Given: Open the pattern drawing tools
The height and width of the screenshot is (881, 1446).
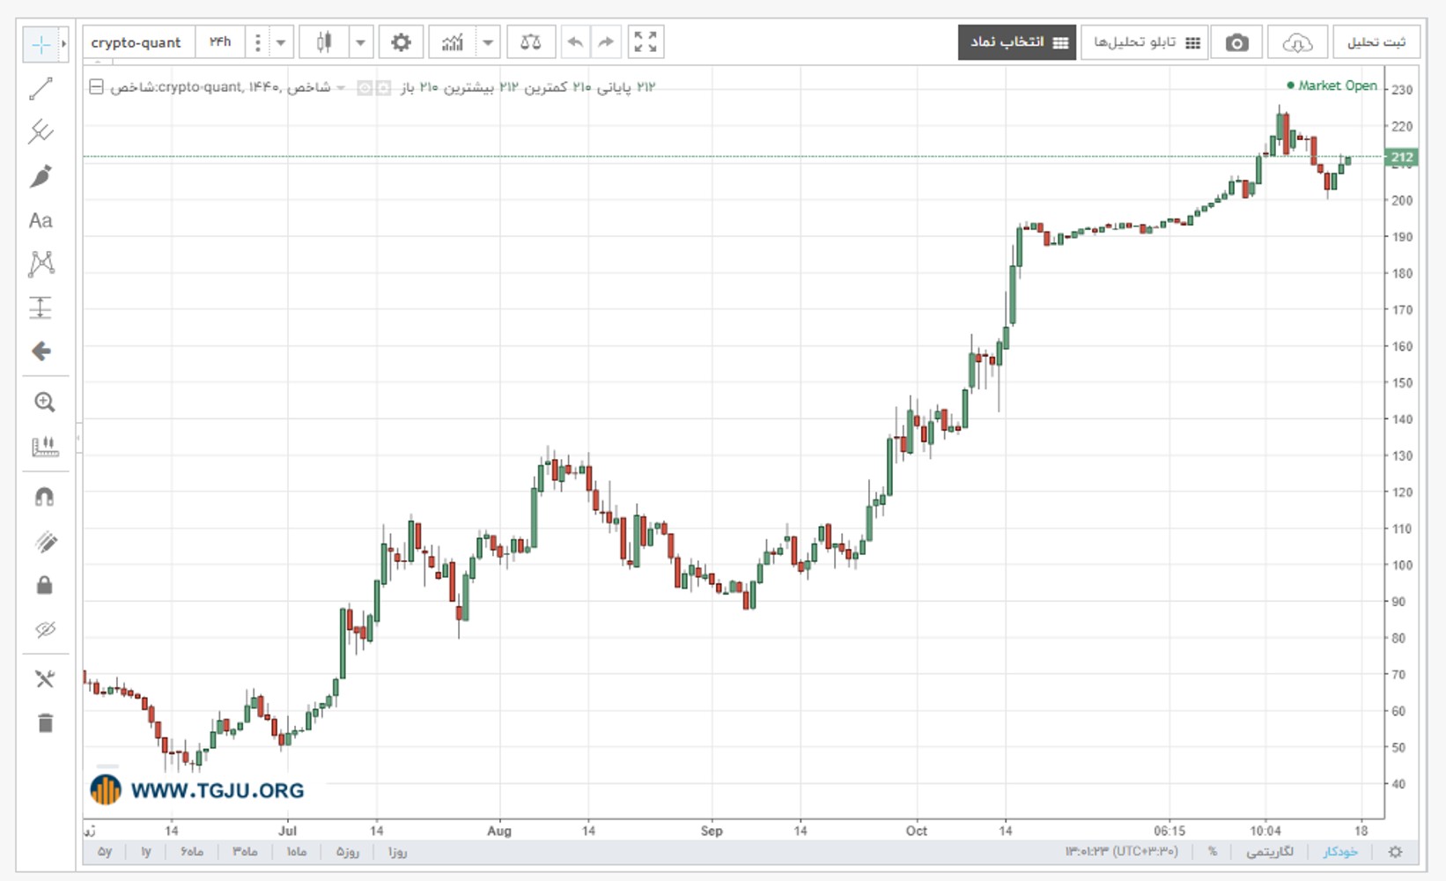Looking at the screenshot, I should coord(41,263).
